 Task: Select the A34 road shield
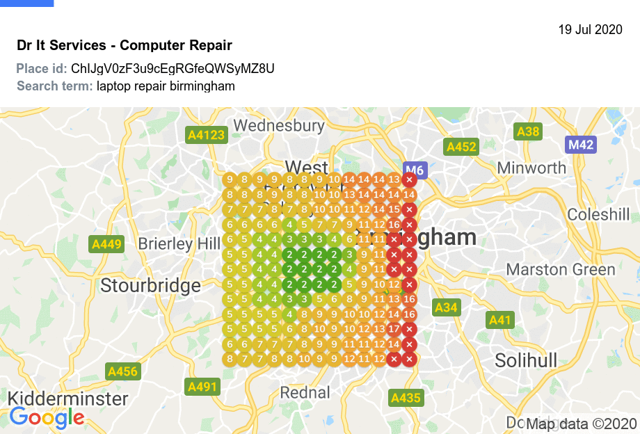tap(446, 307)
